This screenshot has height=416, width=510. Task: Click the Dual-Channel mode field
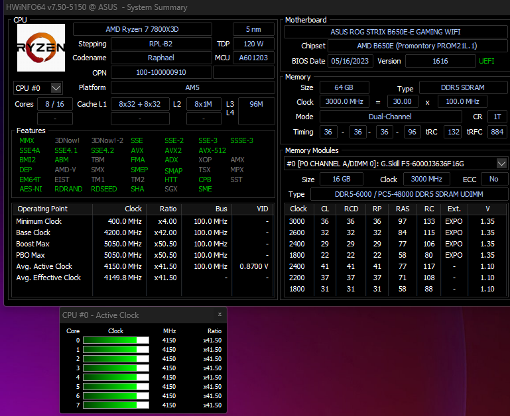391,117
